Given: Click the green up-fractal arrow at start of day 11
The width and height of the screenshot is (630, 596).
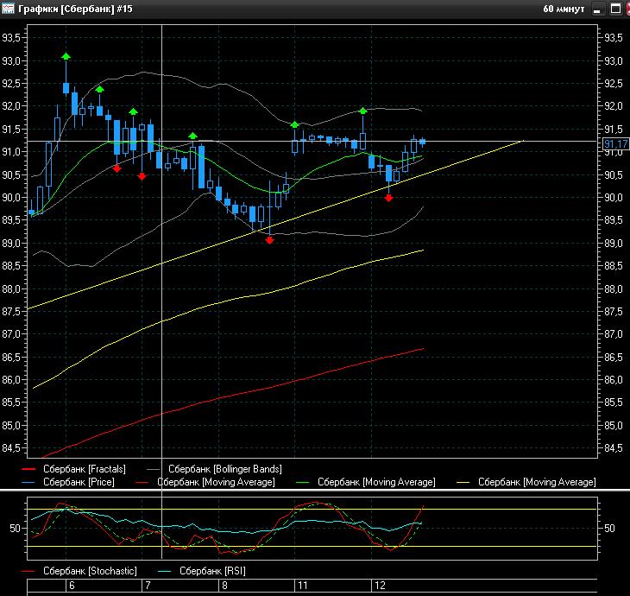Looking at the screenshot, I should click(x=294, y=124).
